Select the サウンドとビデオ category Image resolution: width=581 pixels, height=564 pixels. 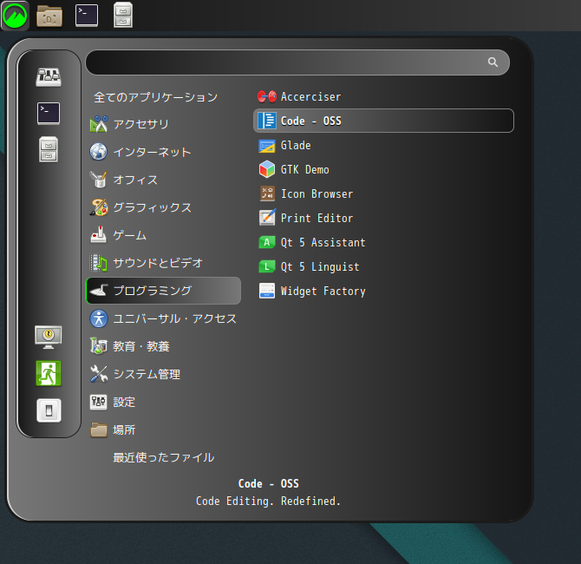coord(163,263)
